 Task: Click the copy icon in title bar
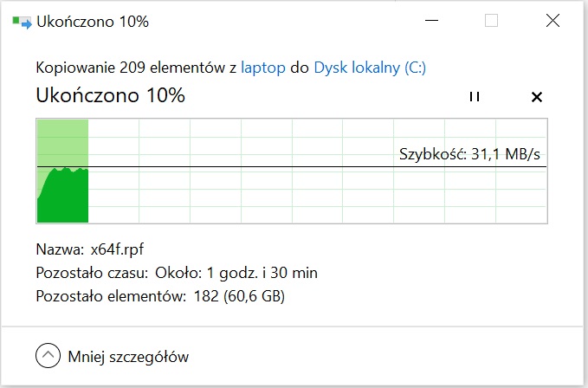pos(22,22)
